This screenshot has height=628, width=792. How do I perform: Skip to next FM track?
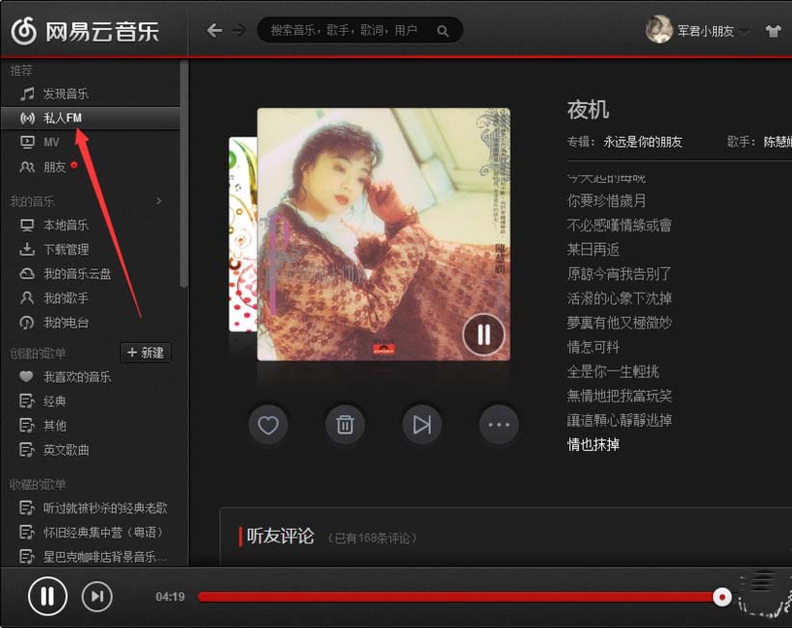(x=422, y=425)
